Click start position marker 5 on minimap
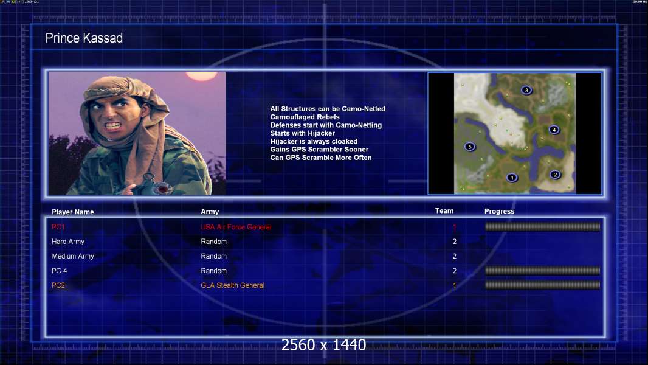 point(469,147)
